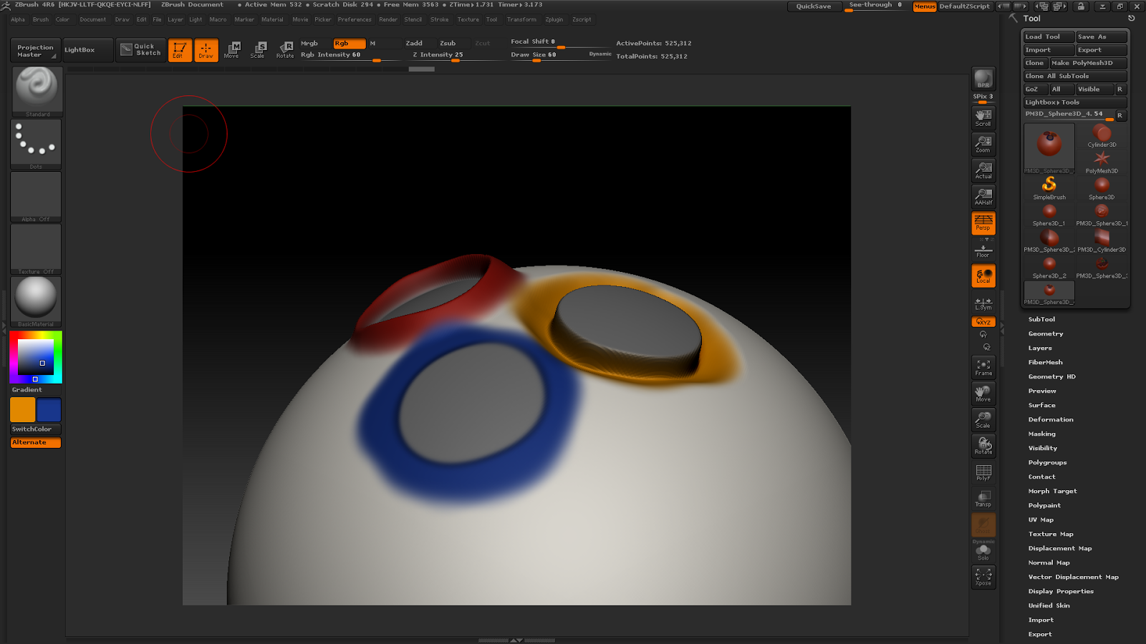
Task: Open the Tool menu
Action: [491, 19]
